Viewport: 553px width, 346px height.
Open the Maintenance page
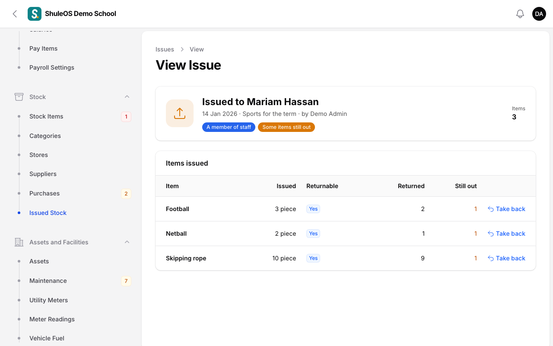tap(48, 281)
